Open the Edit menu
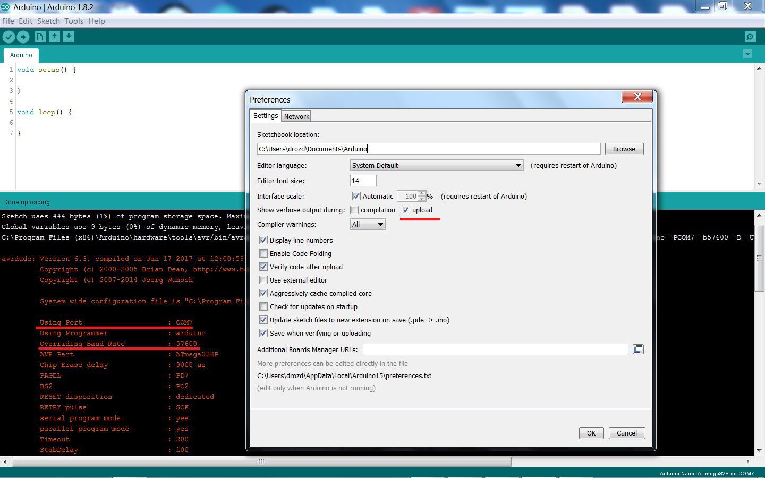 pos(25,21)
